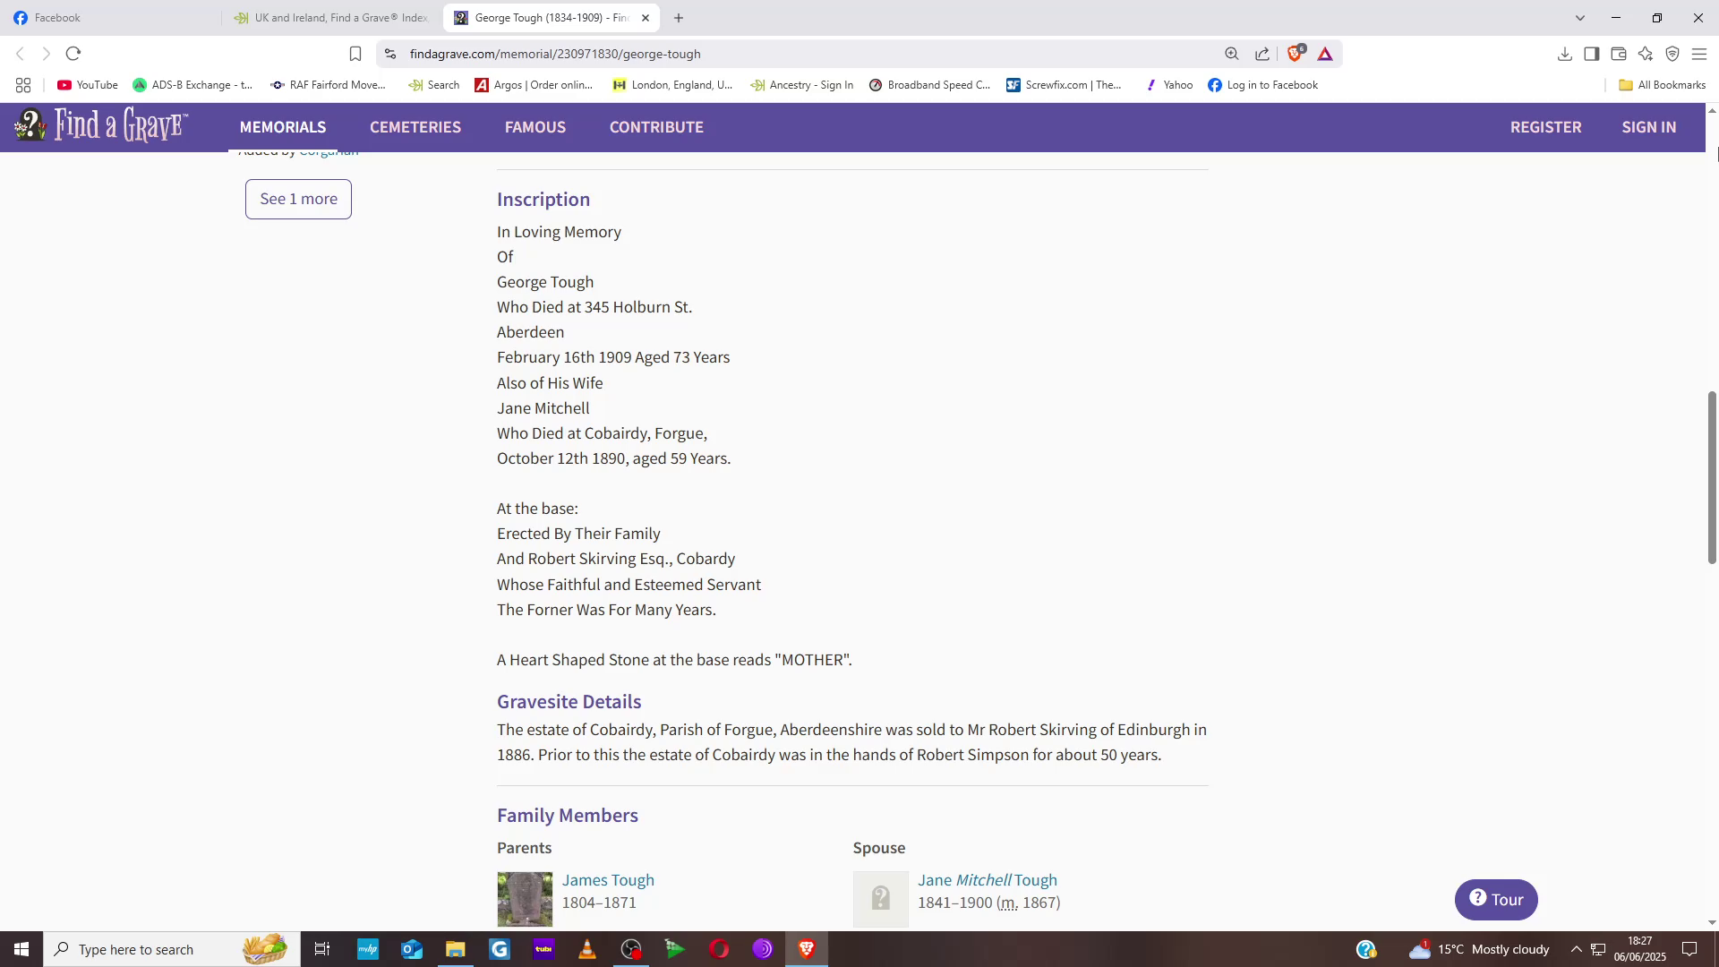Click the Find a Grave logo
The image size is (1719, 967).
click(100, 126)
